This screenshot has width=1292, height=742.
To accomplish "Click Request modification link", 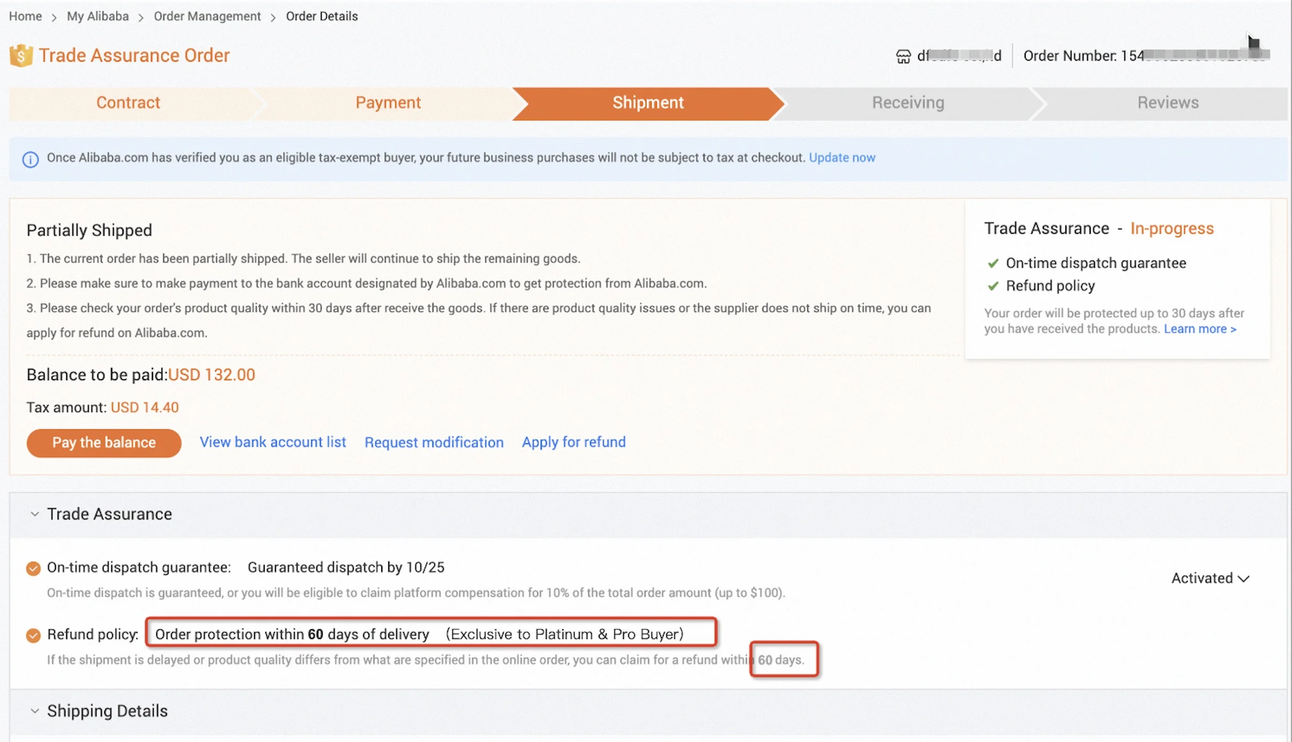I will click(434, 442).
